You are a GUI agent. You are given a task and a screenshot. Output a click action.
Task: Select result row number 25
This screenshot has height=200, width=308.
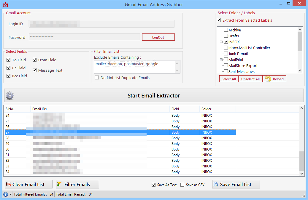120,121
